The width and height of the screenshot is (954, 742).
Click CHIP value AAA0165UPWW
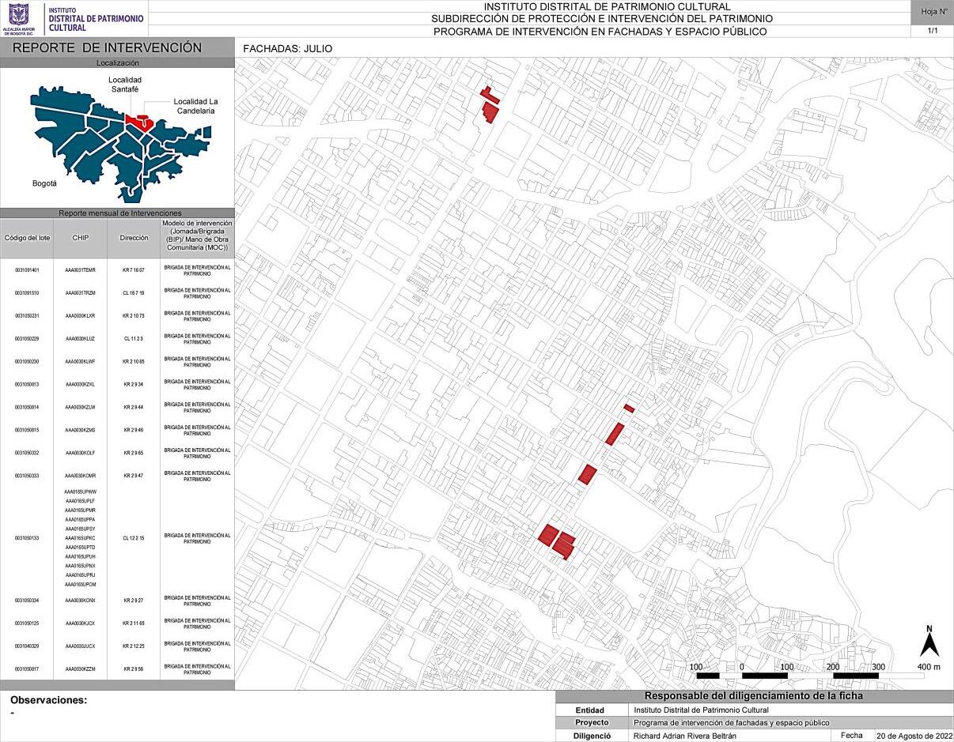(x=80, y=492)
